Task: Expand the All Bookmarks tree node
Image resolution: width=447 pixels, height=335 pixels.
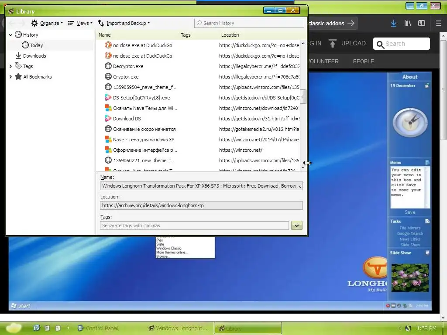Action: 10,77
